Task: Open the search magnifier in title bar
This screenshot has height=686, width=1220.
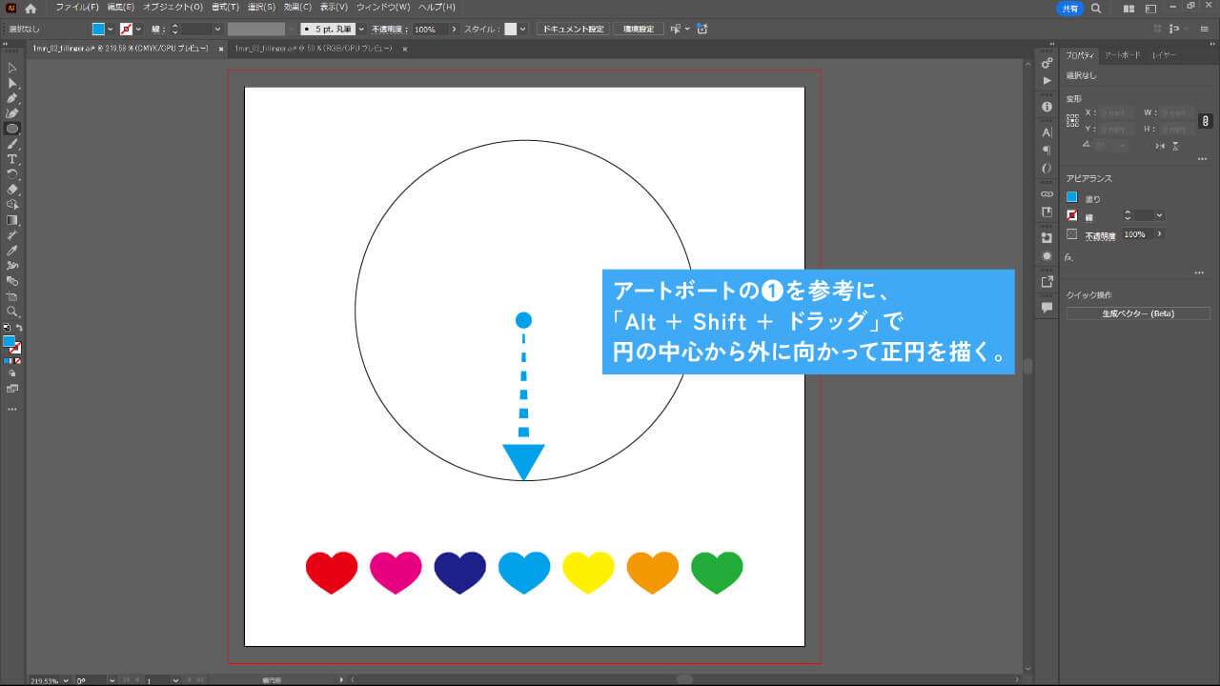Action: (x=1096, y=8)
